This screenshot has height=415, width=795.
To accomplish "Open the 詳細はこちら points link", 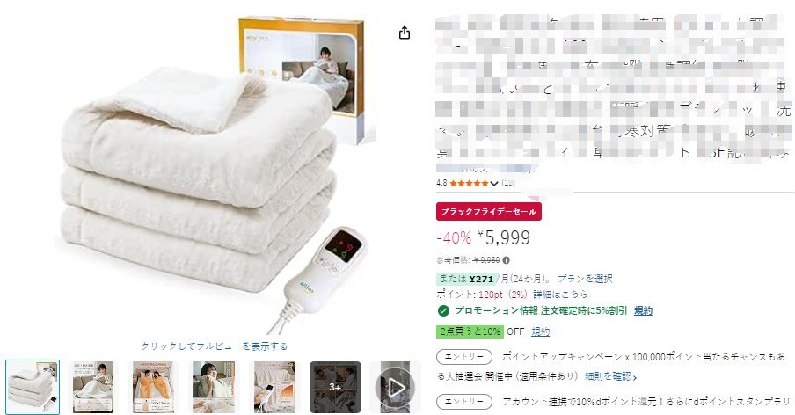I will point(561,295).
